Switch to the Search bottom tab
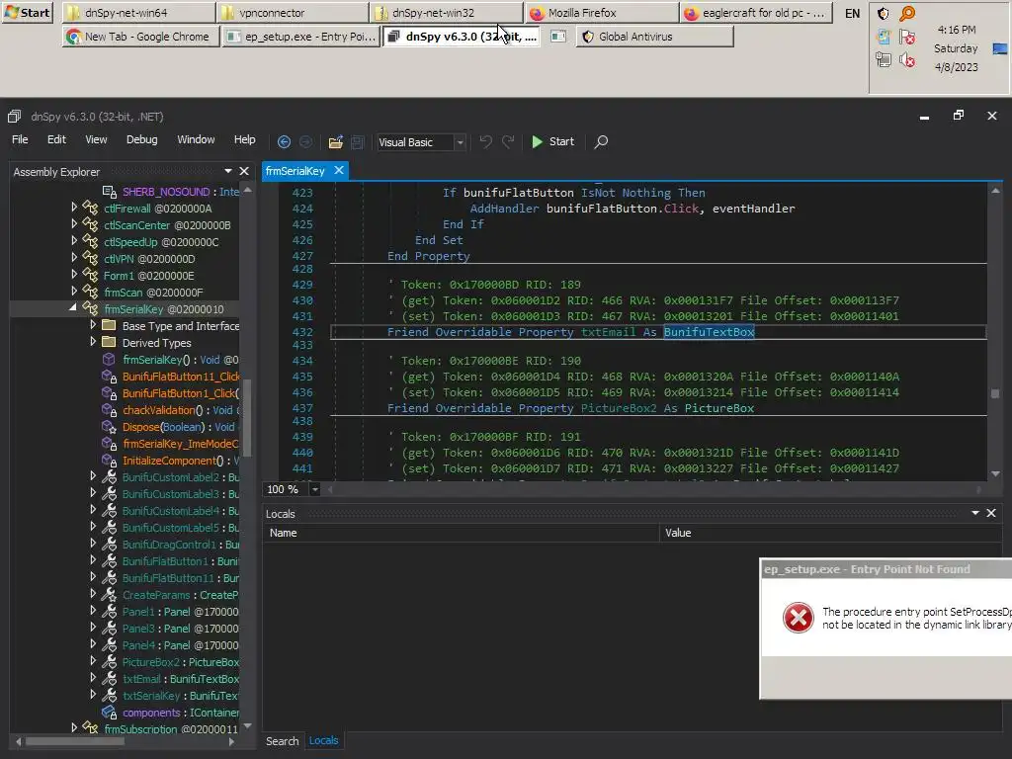Screen dimensions: 1012x759 pyautogui.click(x=282, y=741)
